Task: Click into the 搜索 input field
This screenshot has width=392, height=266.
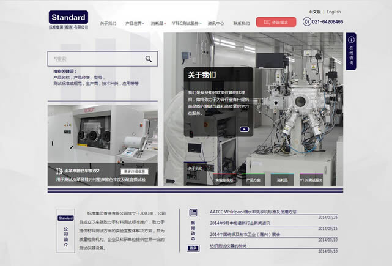Action: coord(97,59)
